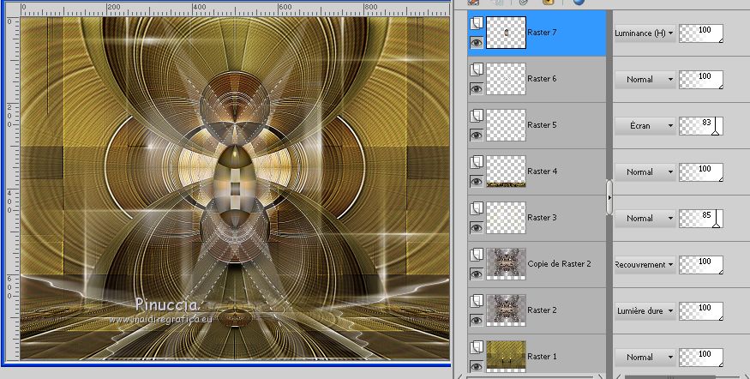Open the Écran blend mode dropdown for Raster 5

645,125
